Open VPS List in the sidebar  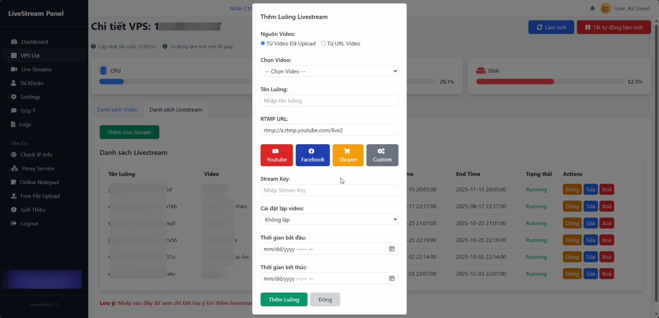point(30,55)
